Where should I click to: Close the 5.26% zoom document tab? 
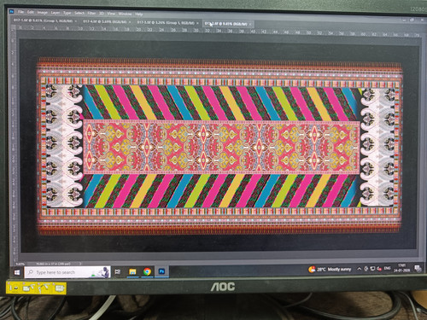point(197,23)
